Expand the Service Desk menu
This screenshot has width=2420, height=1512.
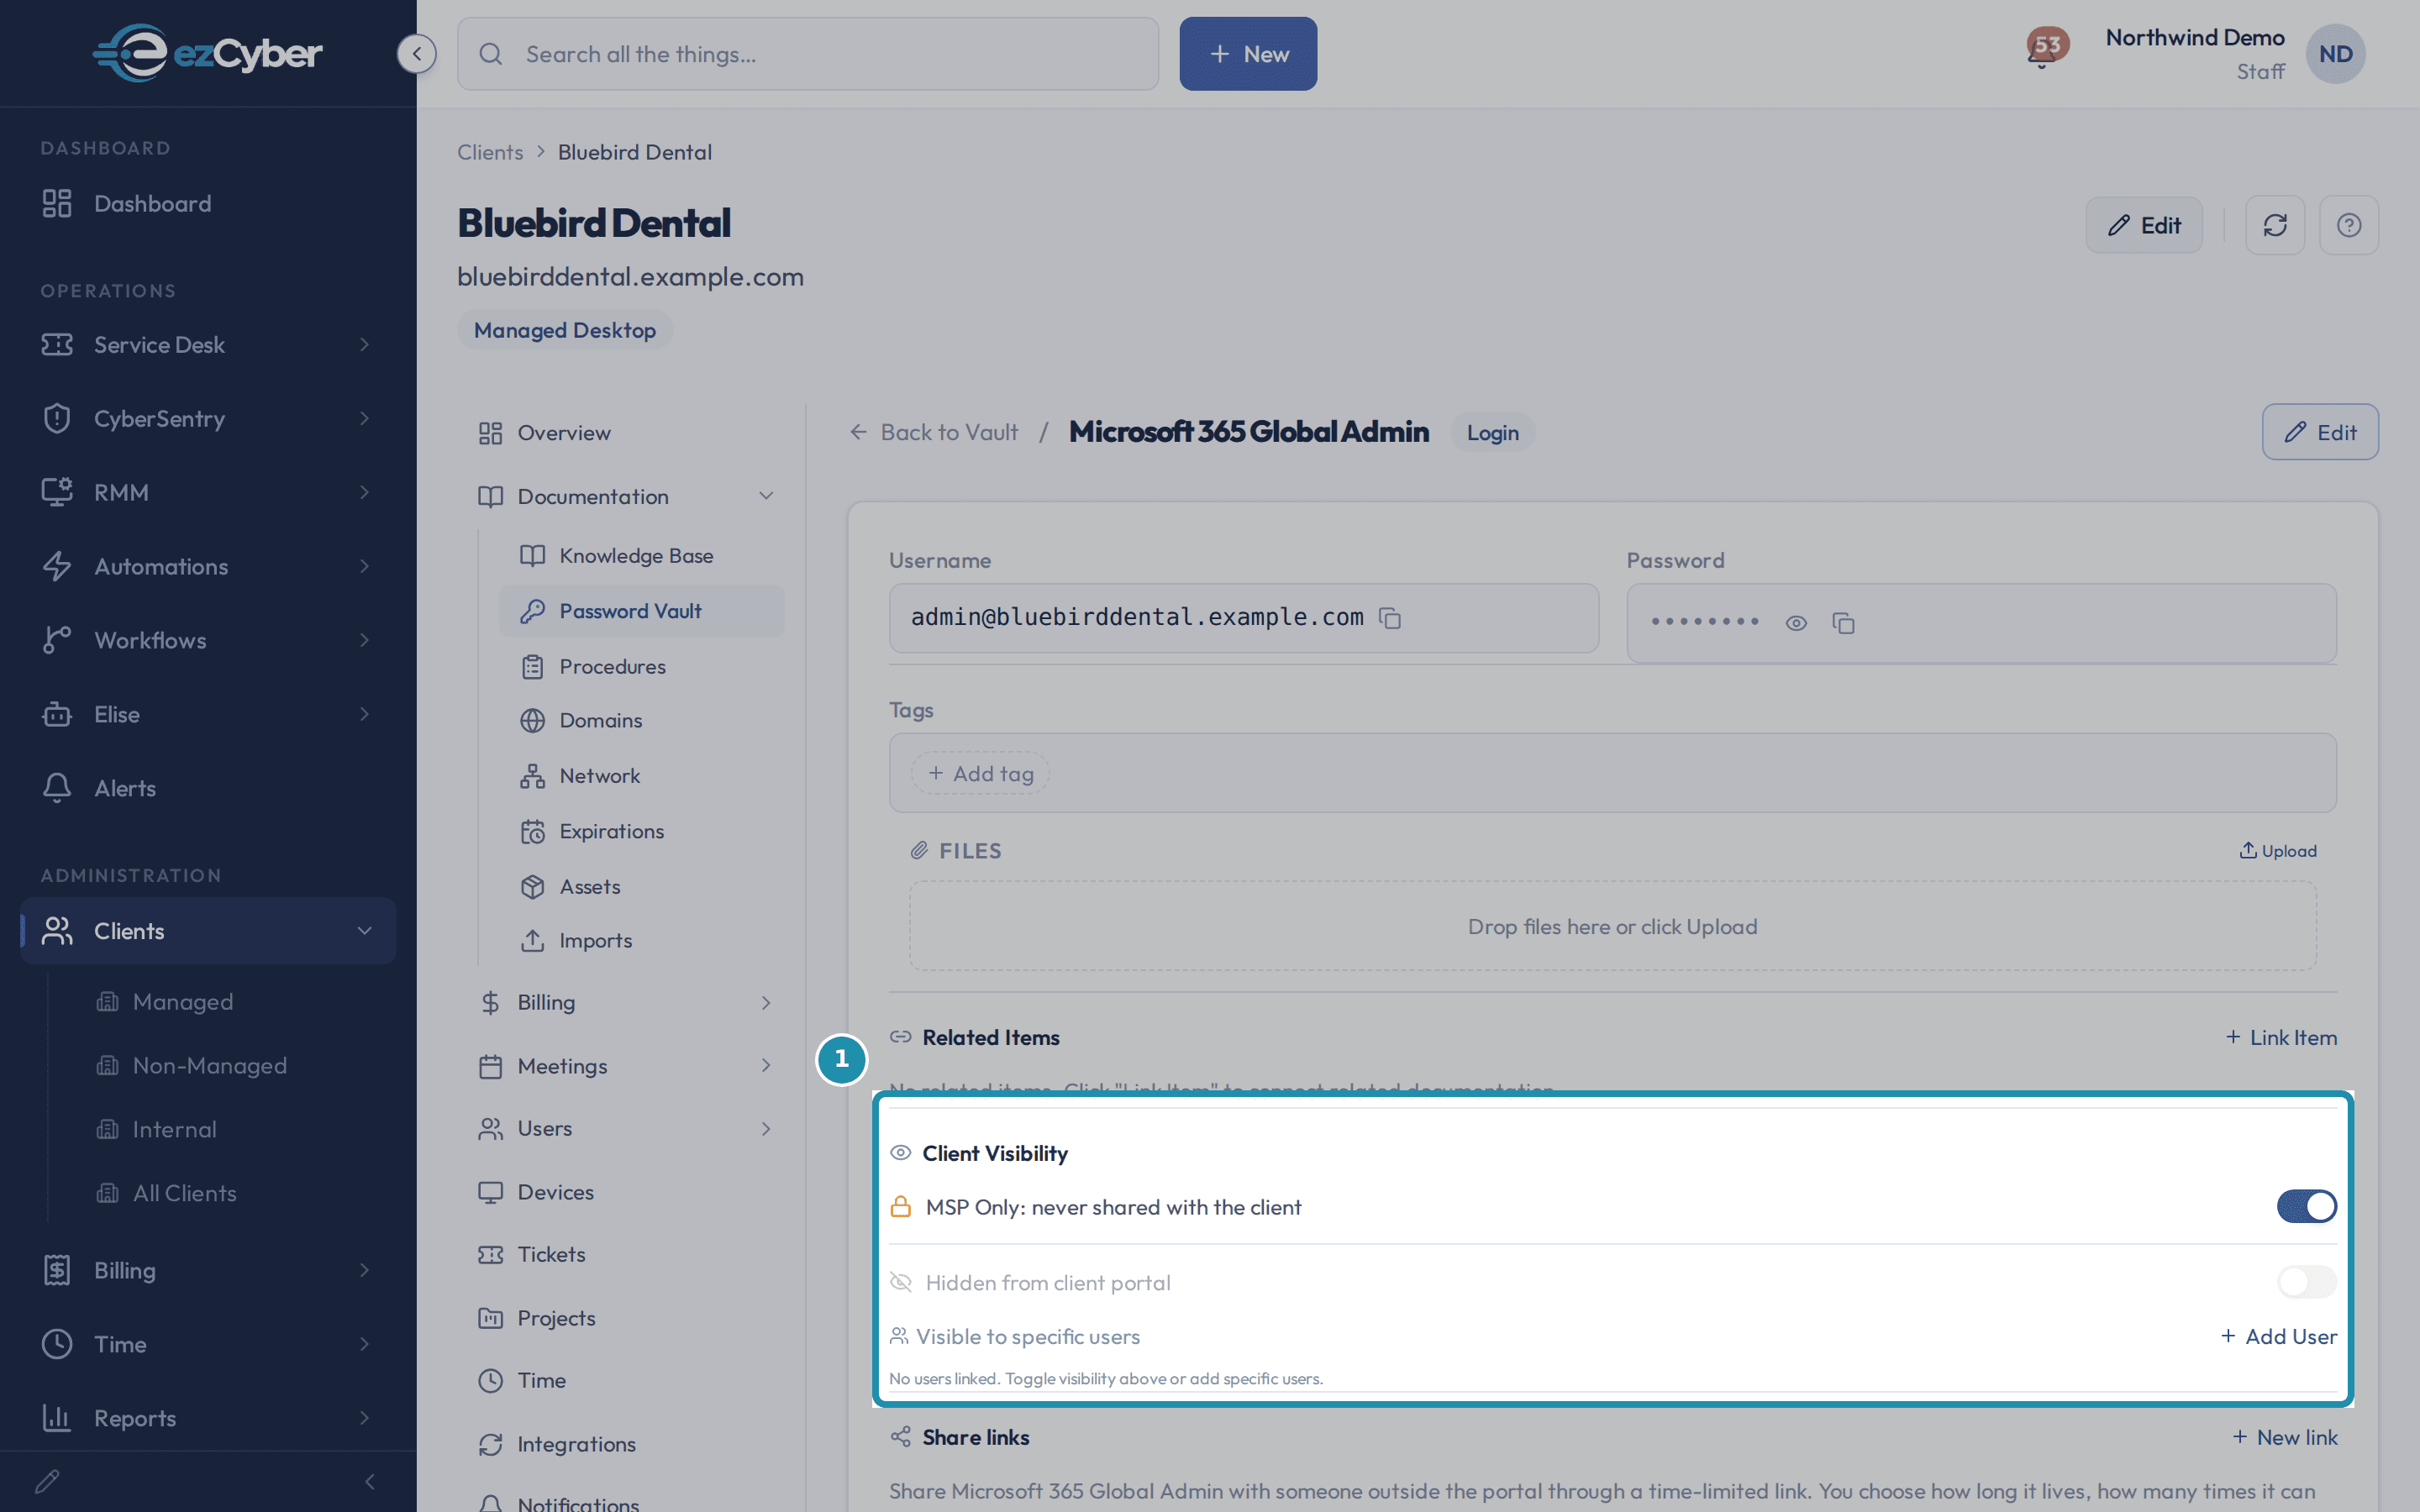click(x=208, y=344)
